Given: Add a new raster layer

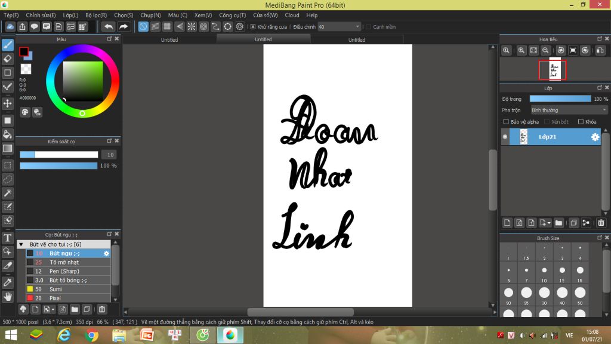Looking at the screenshot, I should (x=507, y=223).
